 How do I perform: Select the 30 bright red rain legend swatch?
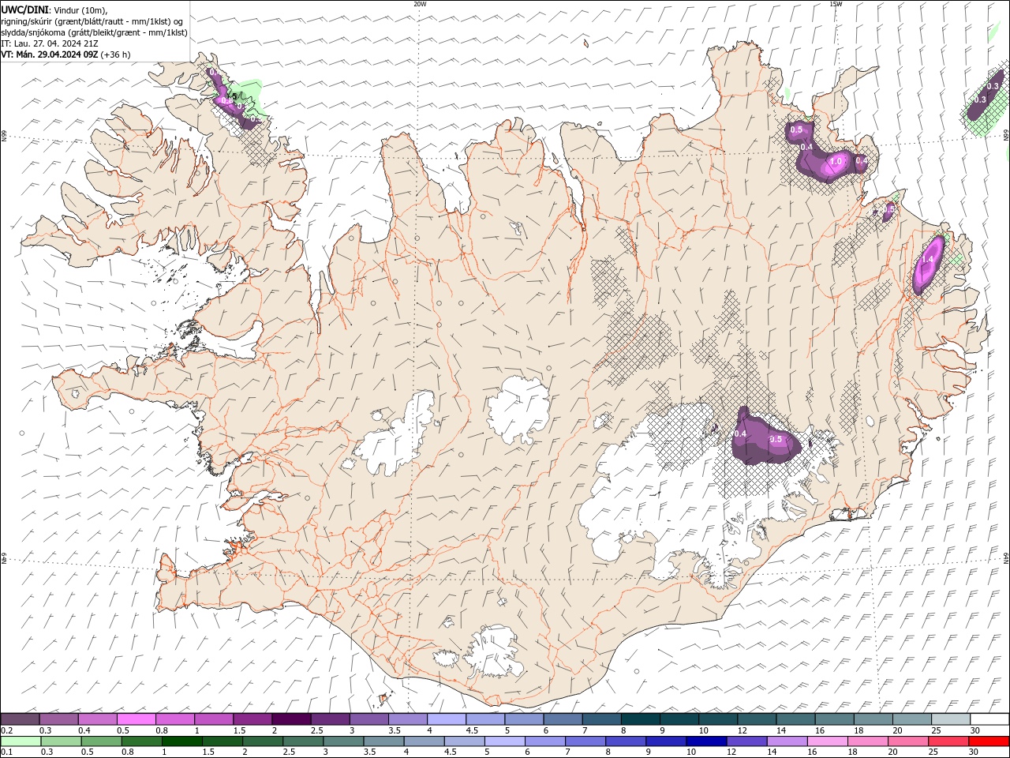click(x=989, y=741)
